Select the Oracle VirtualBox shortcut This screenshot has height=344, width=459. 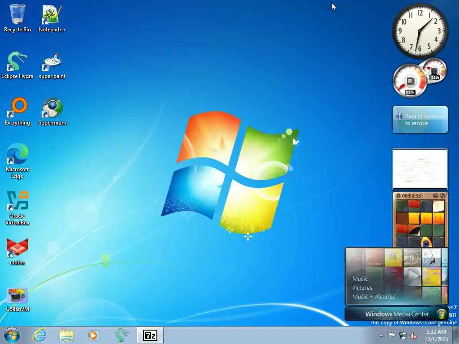click(17, 208)
